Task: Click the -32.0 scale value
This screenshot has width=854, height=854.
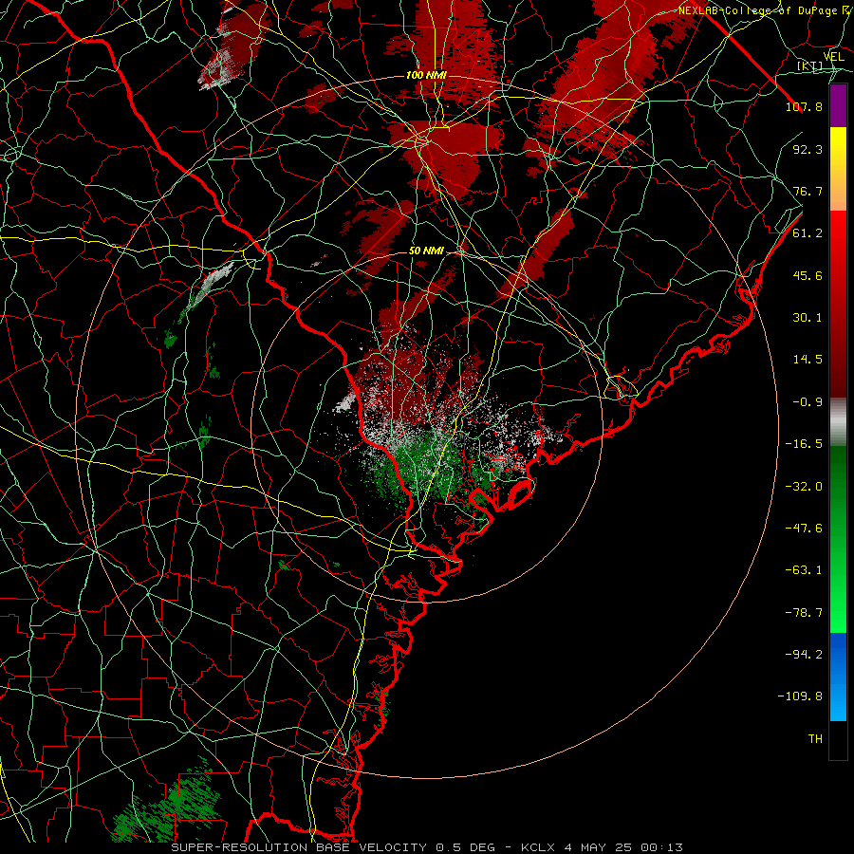Action: 804,487
